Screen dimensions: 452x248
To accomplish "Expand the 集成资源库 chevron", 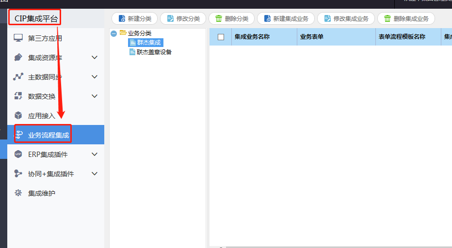I will [94, 57].
